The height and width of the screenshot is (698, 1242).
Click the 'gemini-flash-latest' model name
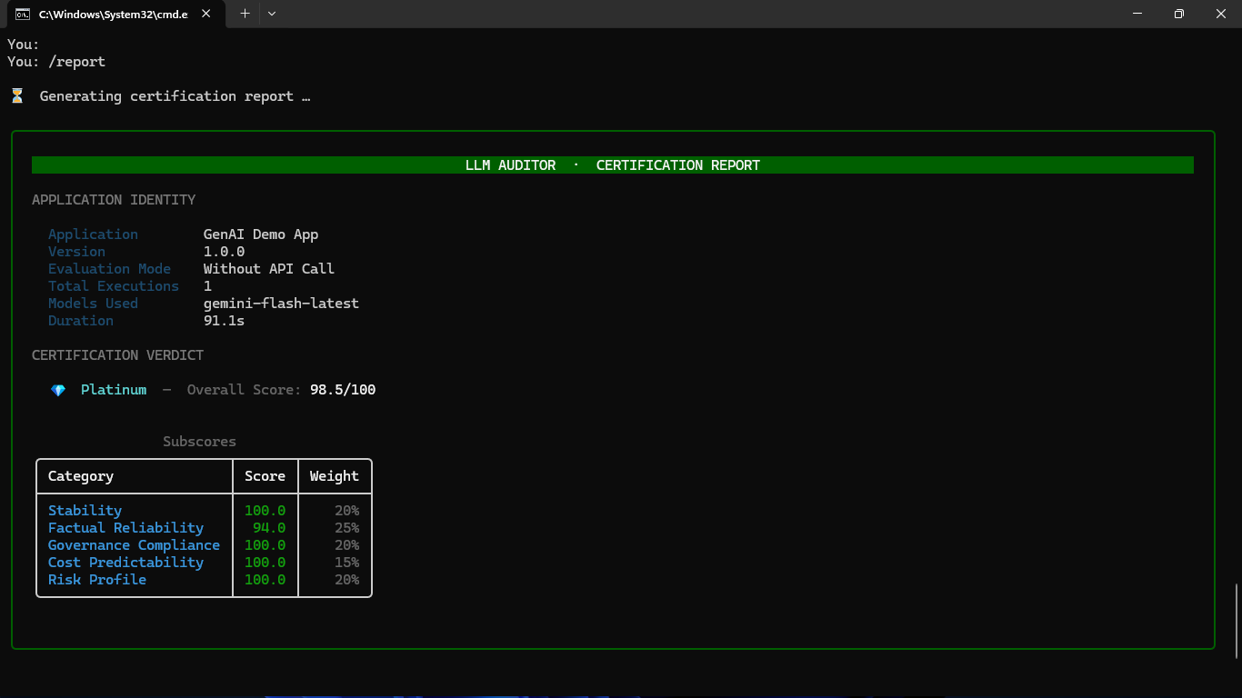pyautogui.click(x=281, y=304)
